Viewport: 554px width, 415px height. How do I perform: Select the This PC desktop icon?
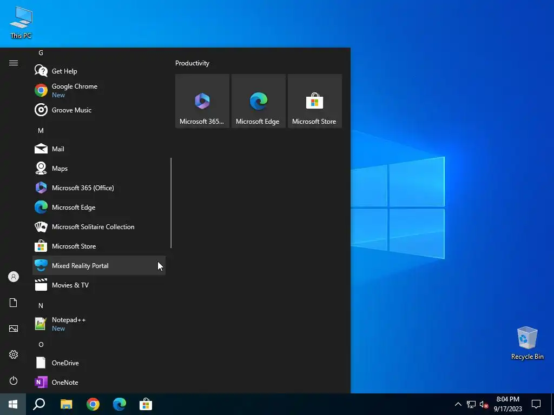coord(21,23)
